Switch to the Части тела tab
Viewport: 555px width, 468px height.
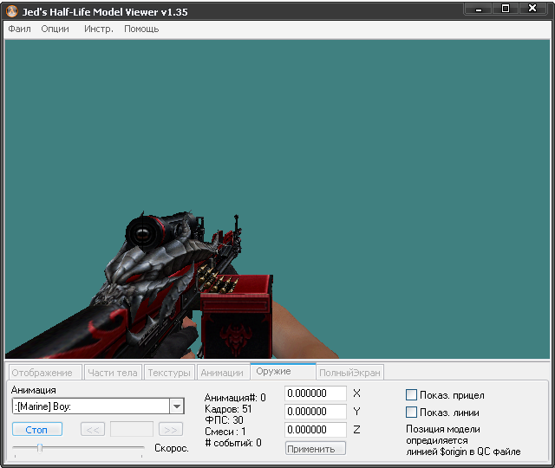click(x=113, y=373)
